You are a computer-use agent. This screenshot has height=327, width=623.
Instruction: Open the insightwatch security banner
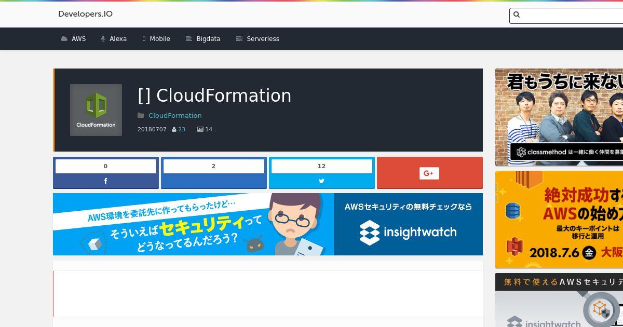[x=268, y=224]
